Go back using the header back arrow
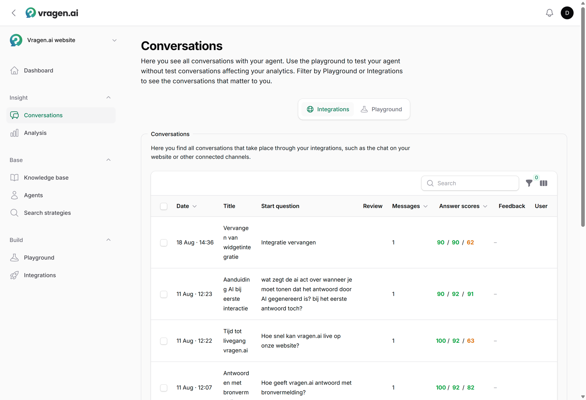 (x=14, y=13)
